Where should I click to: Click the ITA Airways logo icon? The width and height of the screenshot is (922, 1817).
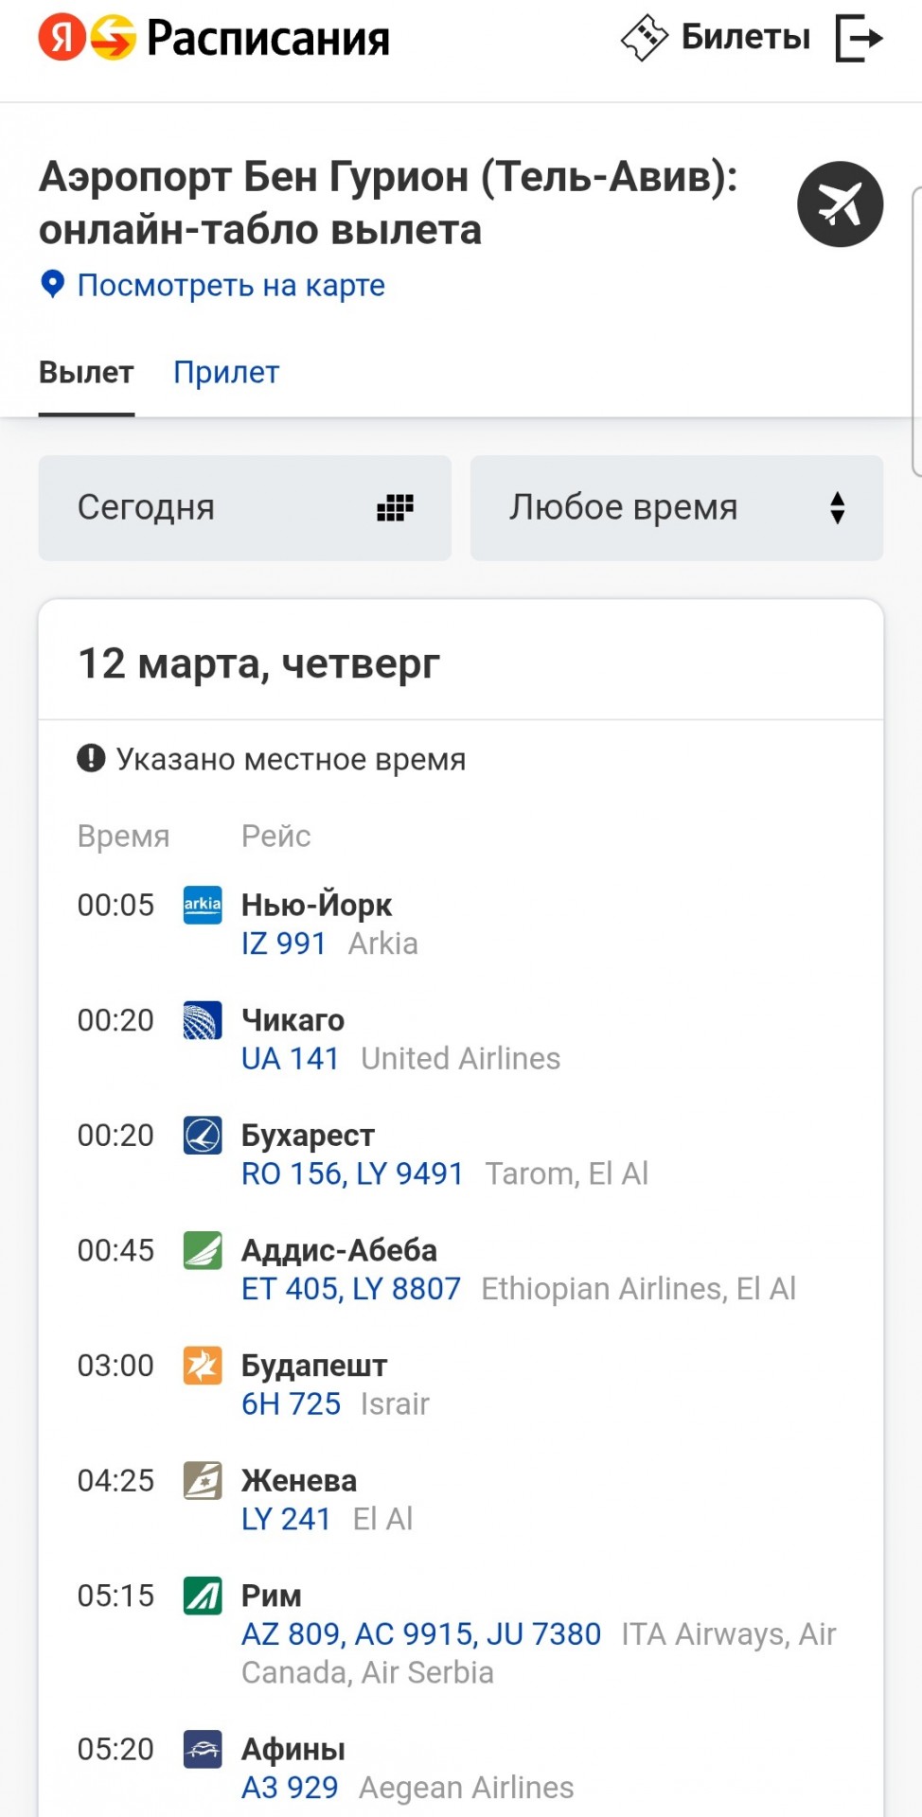[203, 1596]
